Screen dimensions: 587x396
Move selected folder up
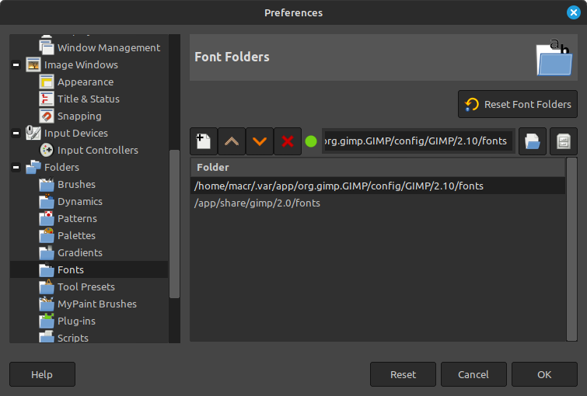tap(232, 141)
